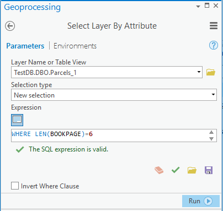
Task: Browse for a layer with the folder icon
Action: coord(211,72)
